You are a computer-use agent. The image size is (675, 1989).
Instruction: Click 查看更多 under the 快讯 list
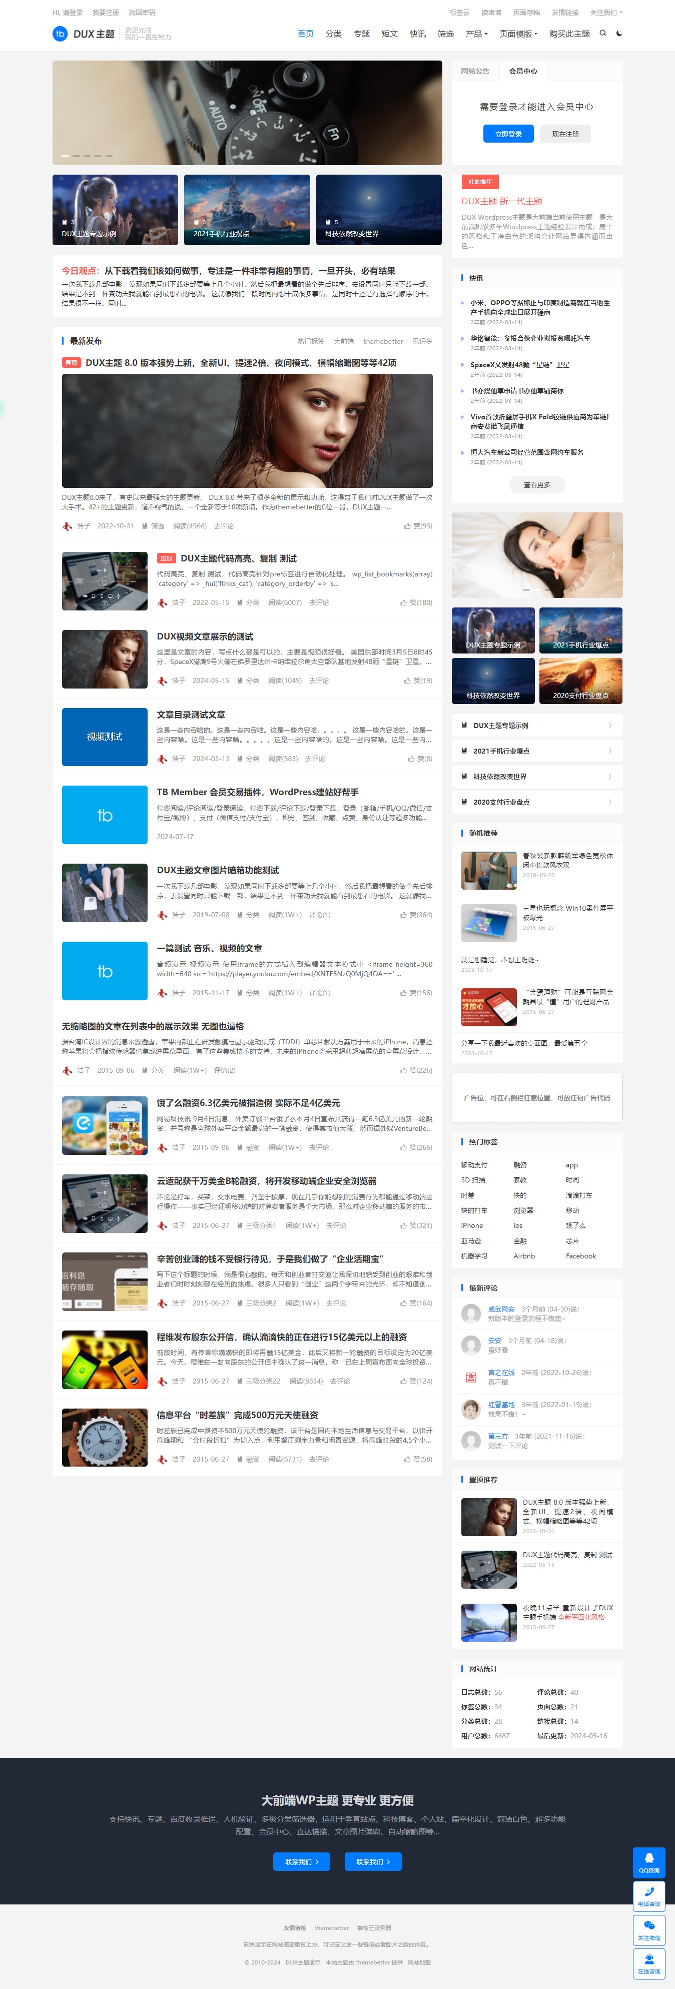[x=537, y=485]
